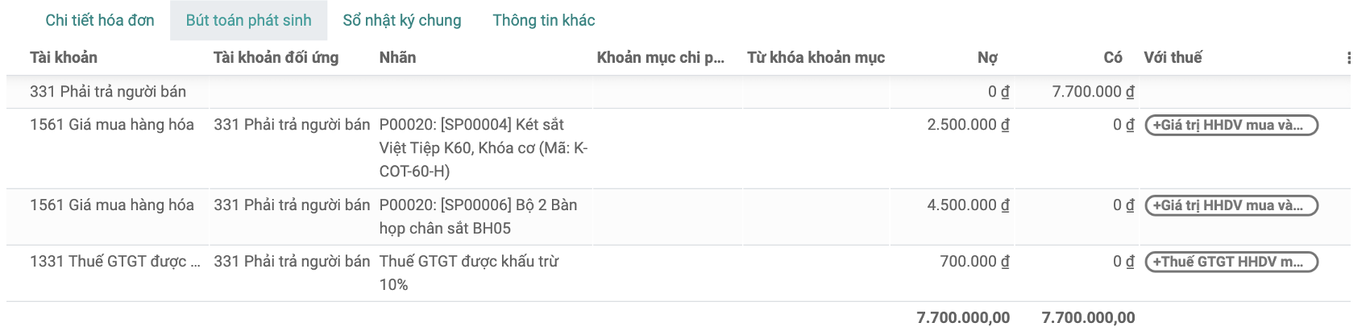
Task: Click the +Thuế GTGT HHDV tax tag
Action: pyautogui.click(x=1231, y=262)
